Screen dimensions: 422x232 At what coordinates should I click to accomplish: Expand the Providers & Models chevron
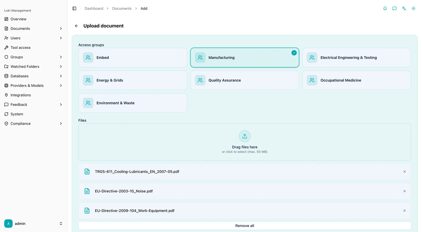coord(61,86)
